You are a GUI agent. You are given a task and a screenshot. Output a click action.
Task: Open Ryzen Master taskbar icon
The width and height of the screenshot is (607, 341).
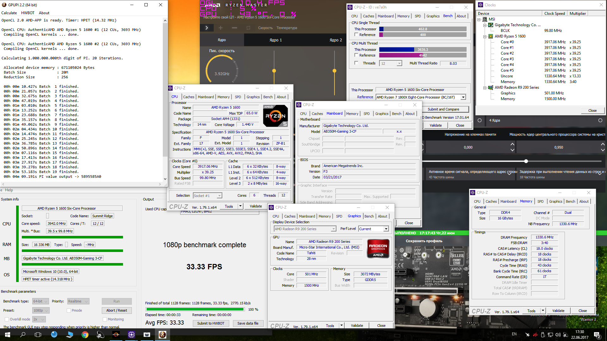[x=116, y=335]
